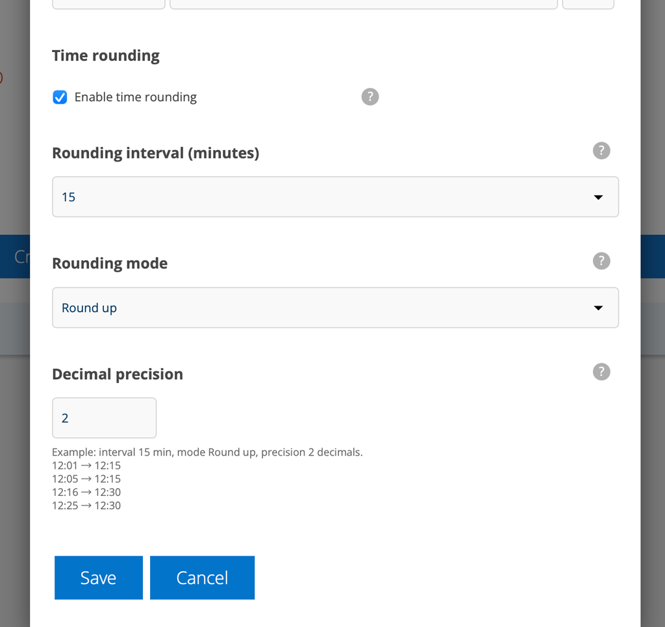Click the Rounding interval dropdown arrow
Viewport: 665px width, 627px height.
(598, 197)
